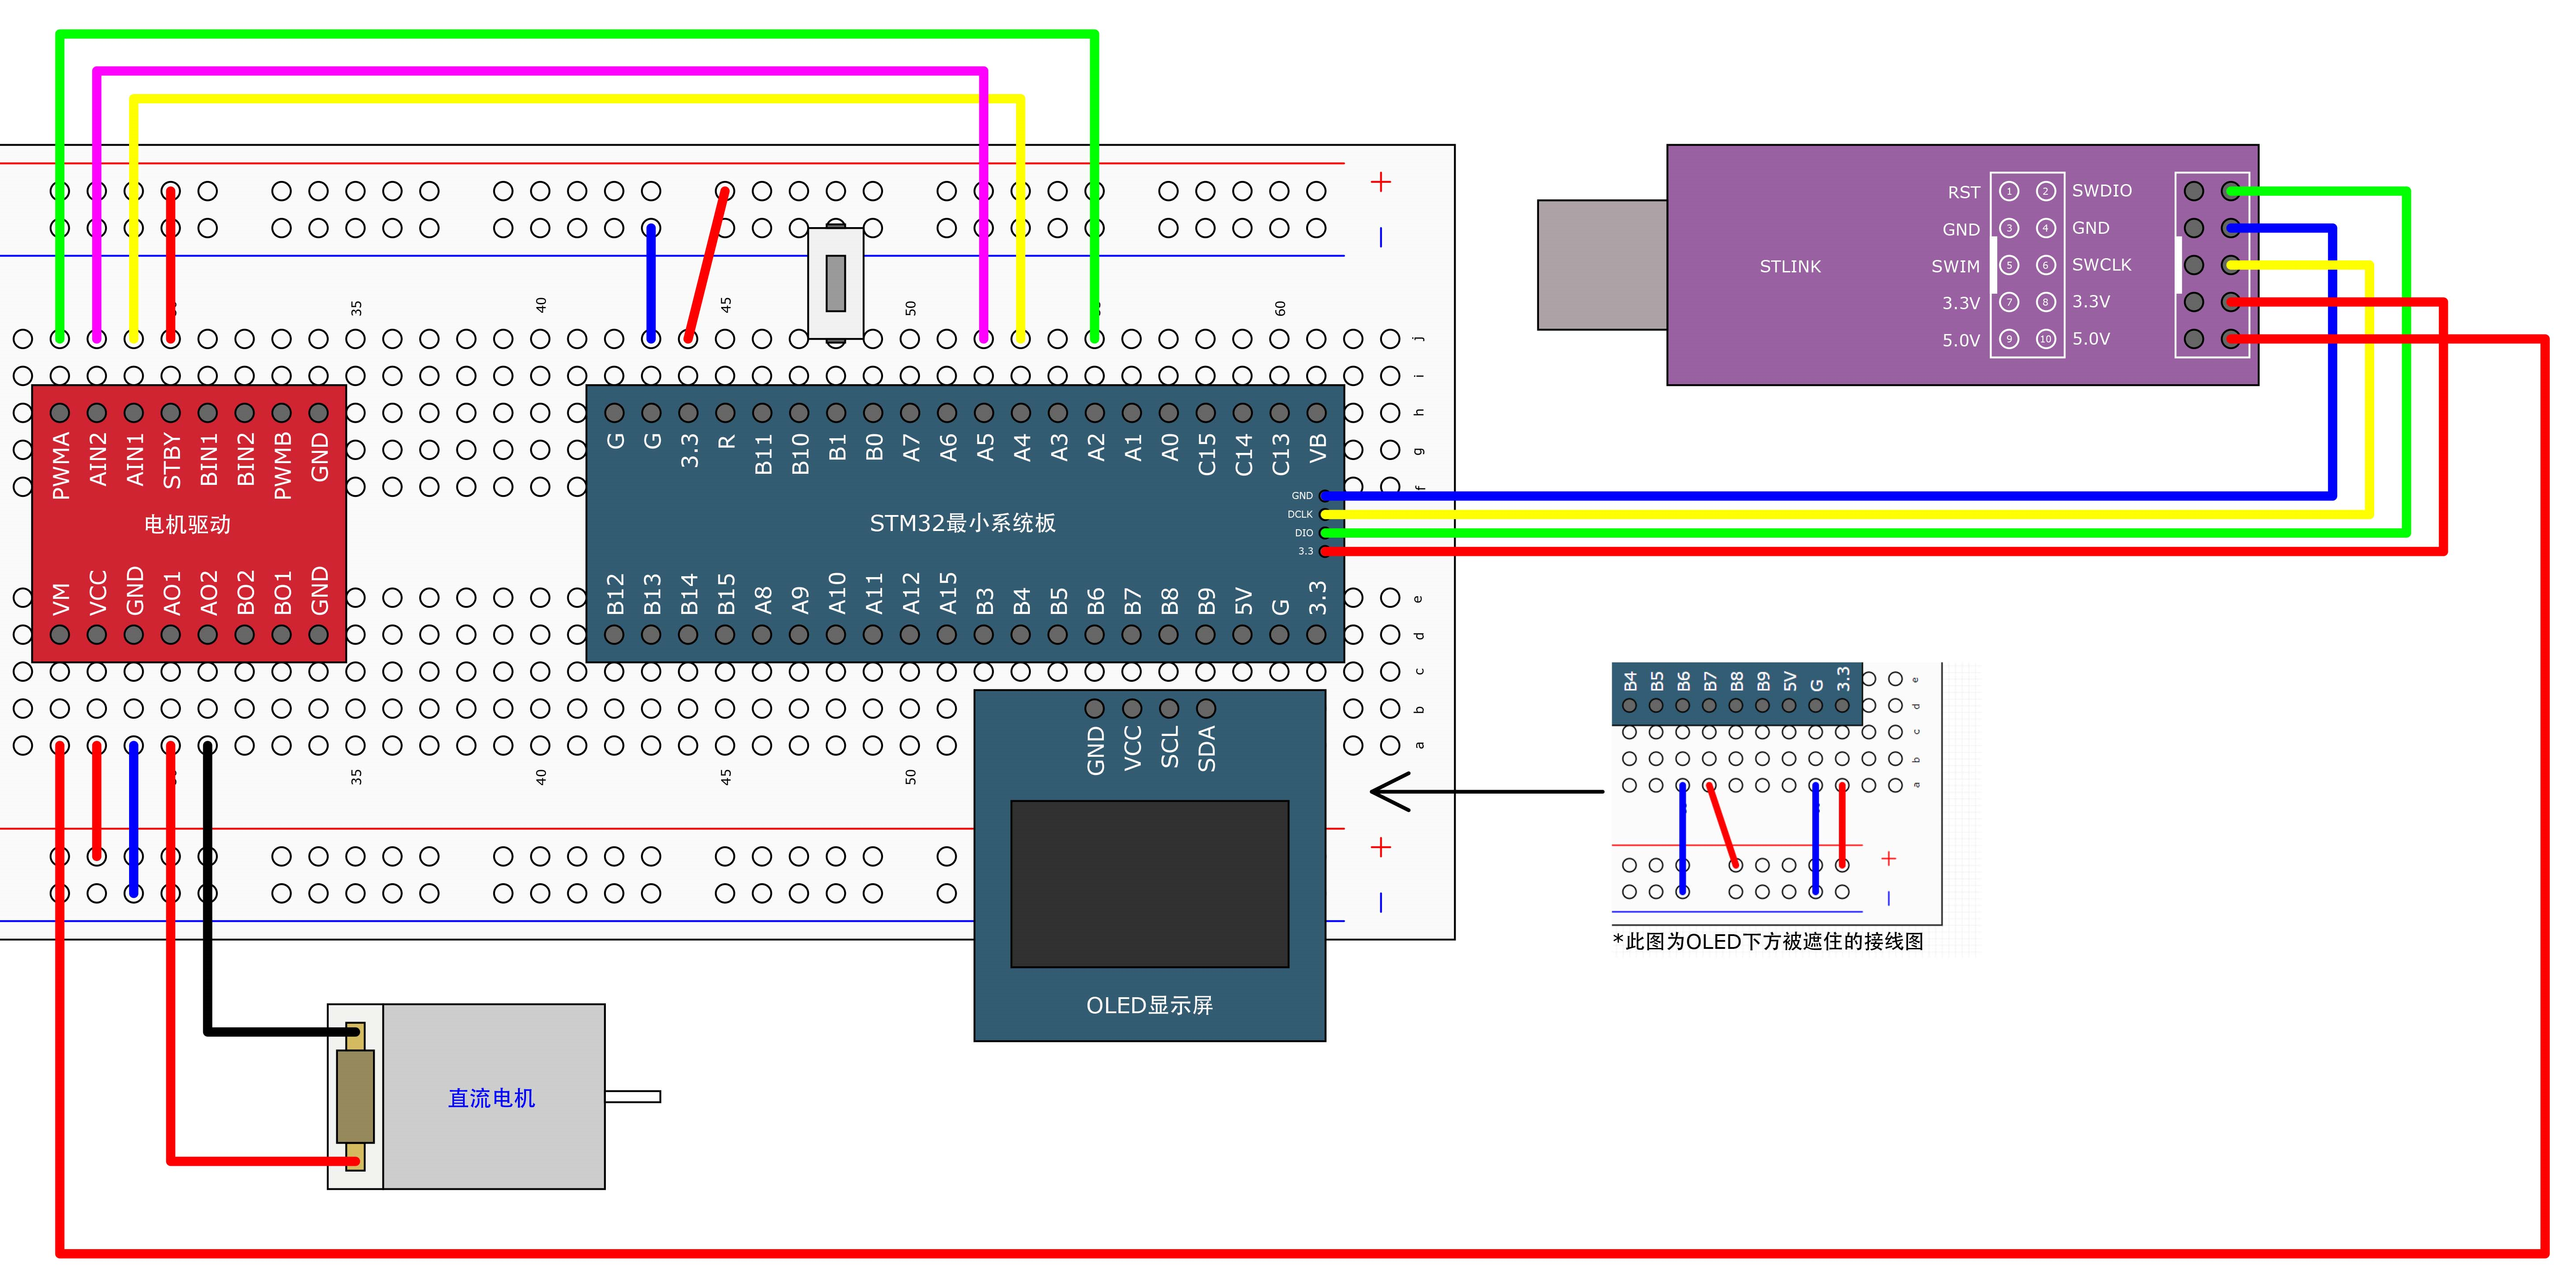Click the DIO debug pin on the STM32 board
Screen dimensions: 2576x1286
[1324, 533]
